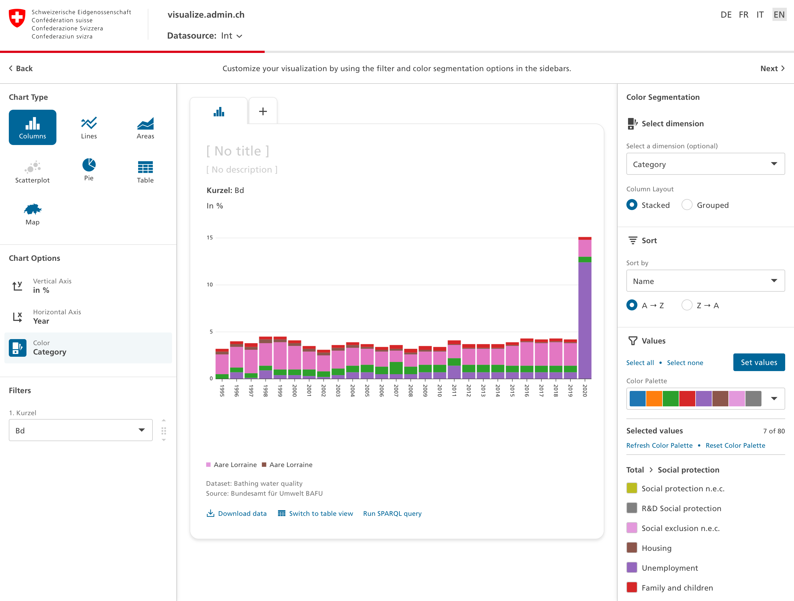Click Refresh Color Palette link
The width and height of the screenshot is (794, 601).
659,445
